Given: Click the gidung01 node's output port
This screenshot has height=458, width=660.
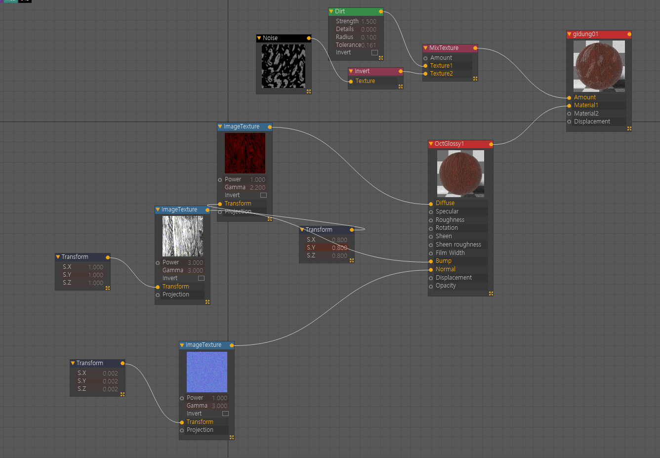Looking at the screenshot, I should pyautogui.click(x=629, y=34).
